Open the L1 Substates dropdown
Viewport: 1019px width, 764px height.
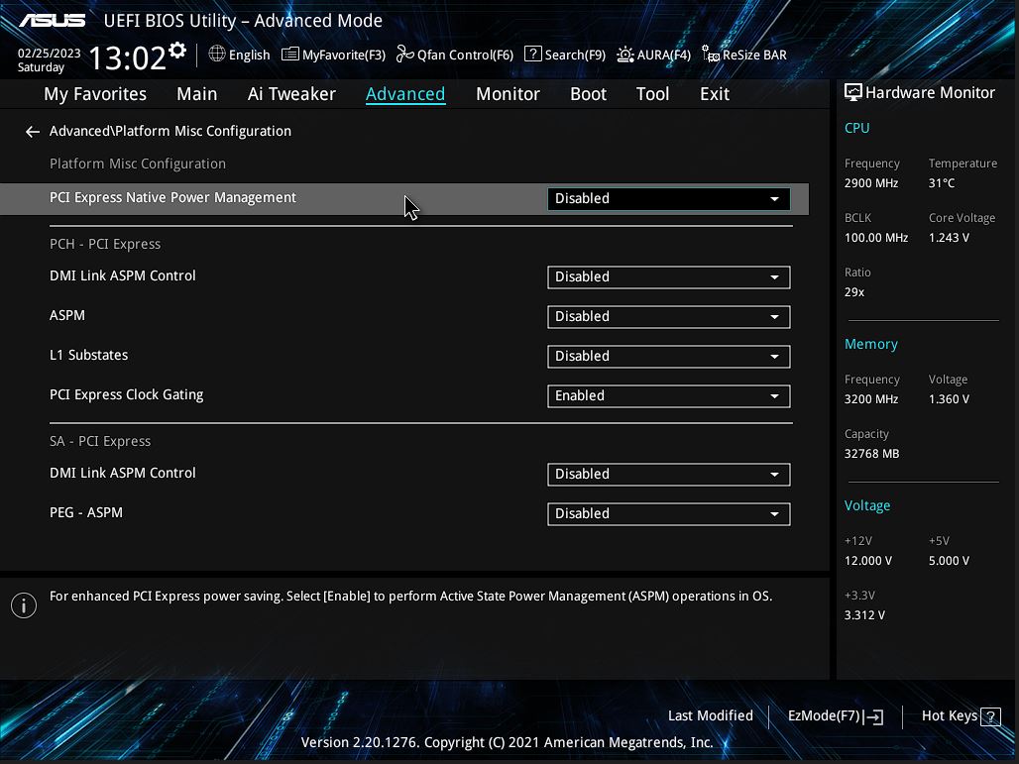click(x=669, y=357)
